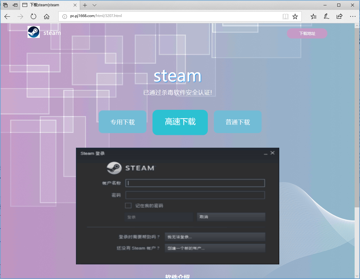This screenshot has height=279, width=360.
Task: Click the 下载地址 button at top right
Action: click(307, 33)
